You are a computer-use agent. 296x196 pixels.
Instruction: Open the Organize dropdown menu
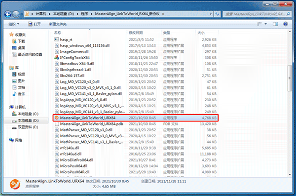tap(14, 24)
